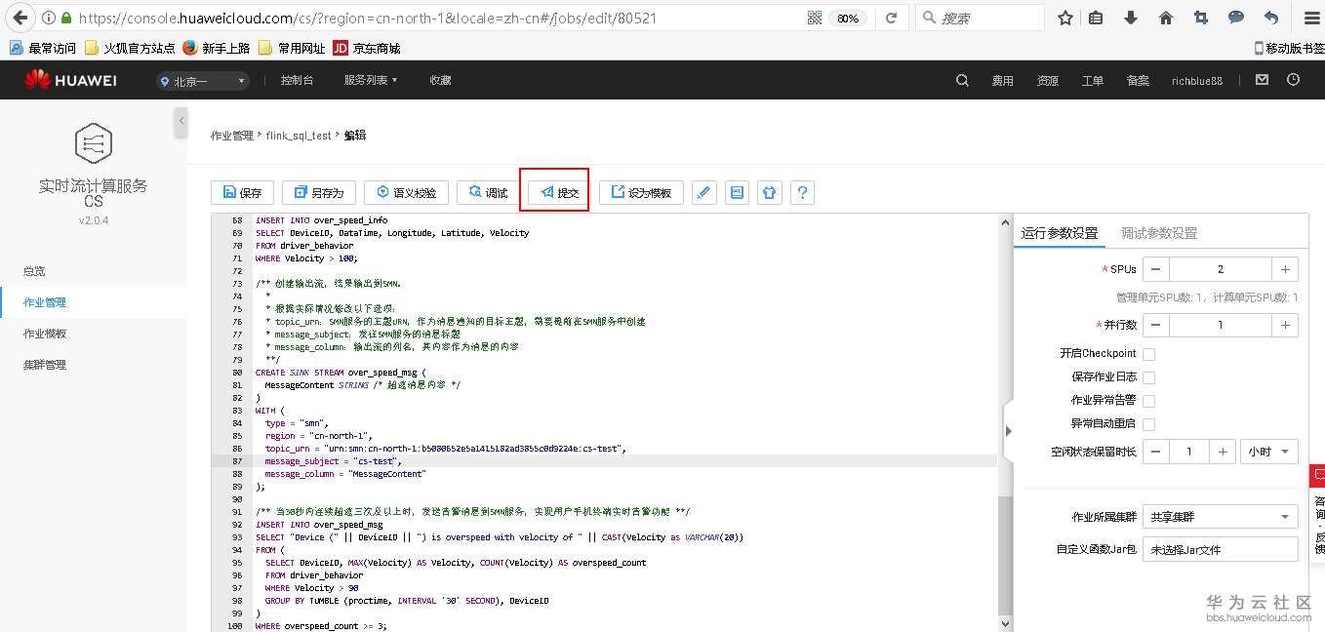The image size is (1325, 632).
Task: Open 作业模板 in the sidebar
Action: [x=45, y=334]
